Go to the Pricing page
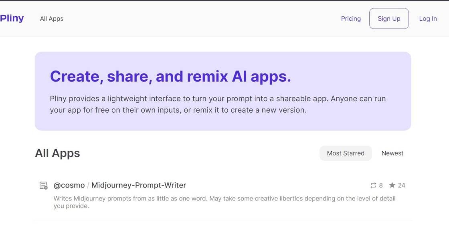 click(x=351, y=19)
